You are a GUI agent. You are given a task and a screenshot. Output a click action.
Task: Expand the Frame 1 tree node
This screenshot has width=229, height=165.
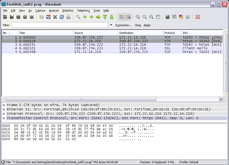(4, 105)
